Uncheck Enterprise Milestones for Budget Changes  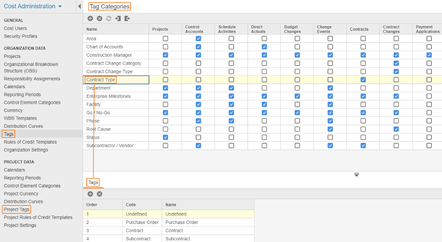pyautogui.click(x=297, y=96)
